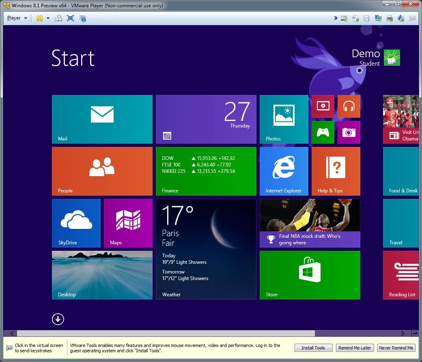This screenshot has height=362, width=422.
Task: Click the Remind Me Later button
Action: (x=355, y=348)
